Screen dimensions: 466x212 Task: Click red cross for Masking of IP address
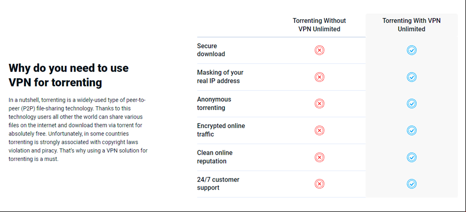point(320,77)
